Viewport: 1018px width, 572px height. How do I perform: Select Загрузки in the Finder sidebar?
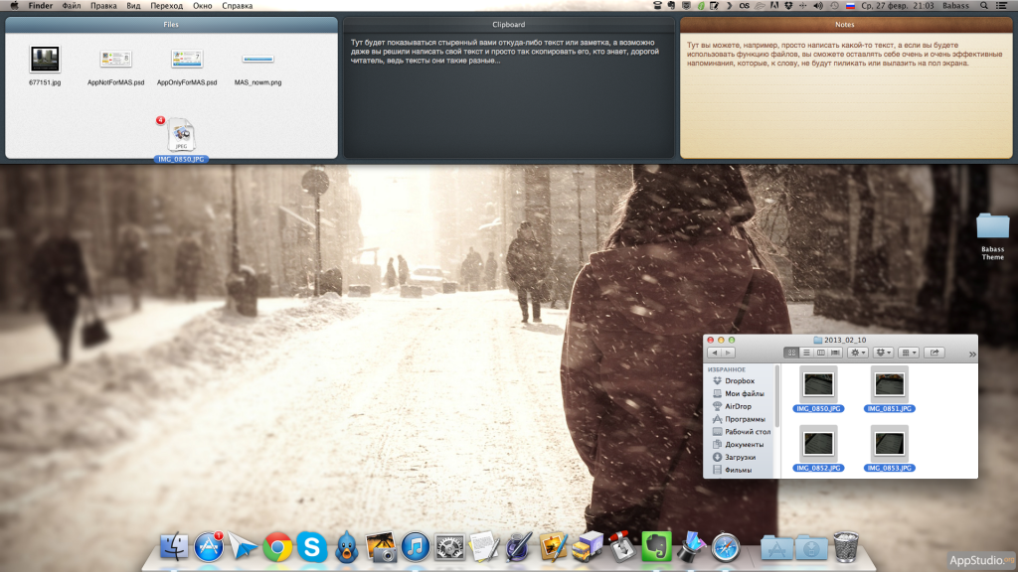click(740, 457)
